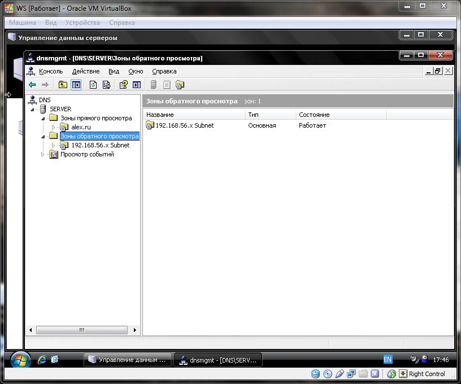Screen dimensions: 461x384
Task: Click VirtualBox hard disk status icon
Action: (315, 374)
